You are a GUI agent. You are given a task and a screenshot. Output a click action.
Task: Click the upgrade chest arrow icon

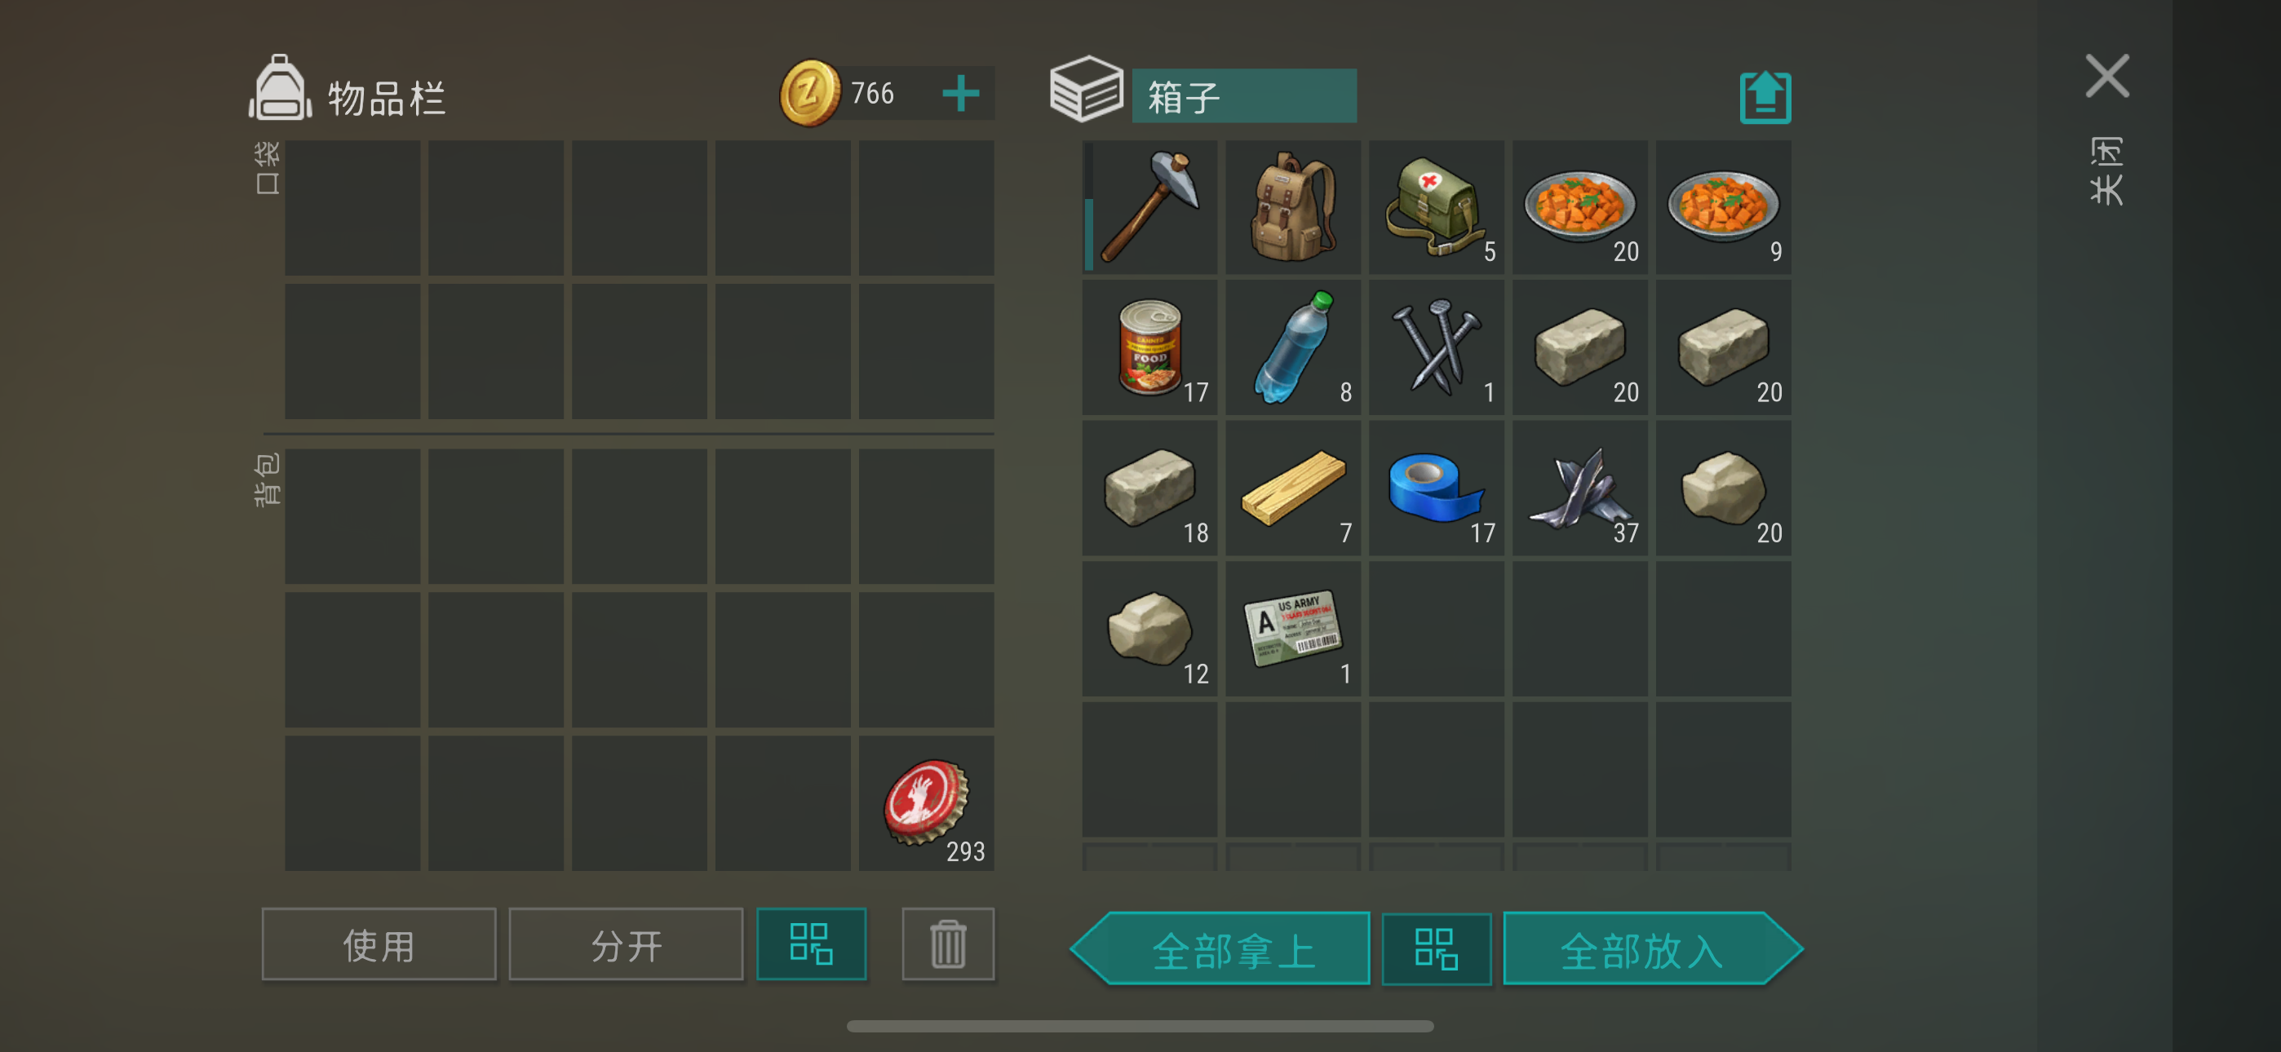[x=1765, y=96]
